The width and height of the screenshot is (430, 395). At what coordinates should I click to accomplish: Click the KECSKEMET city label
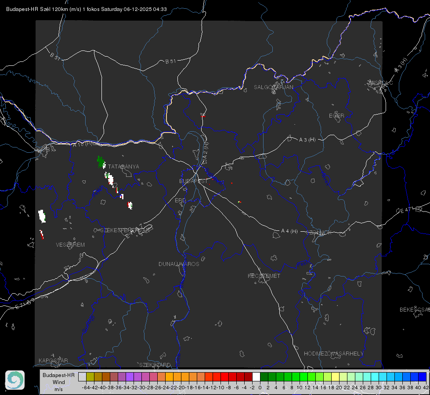coord(264,276)
